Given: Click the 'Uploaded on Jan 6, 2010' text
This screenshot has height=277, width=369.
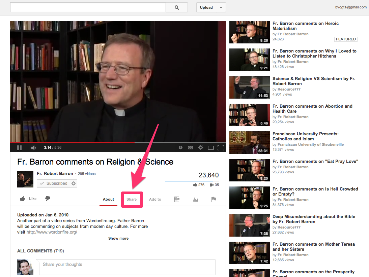Looking at the screenshot, I should pos(43,215).
